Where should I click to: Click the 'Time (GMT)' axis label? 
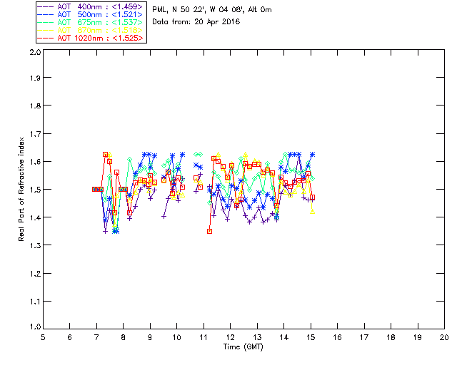pos(243,347)
